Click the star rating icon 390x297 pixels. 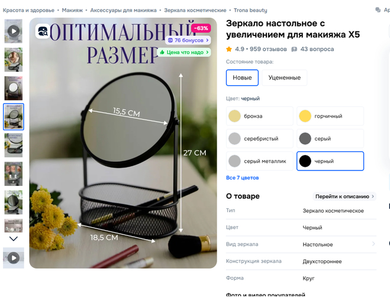point(229,49)
